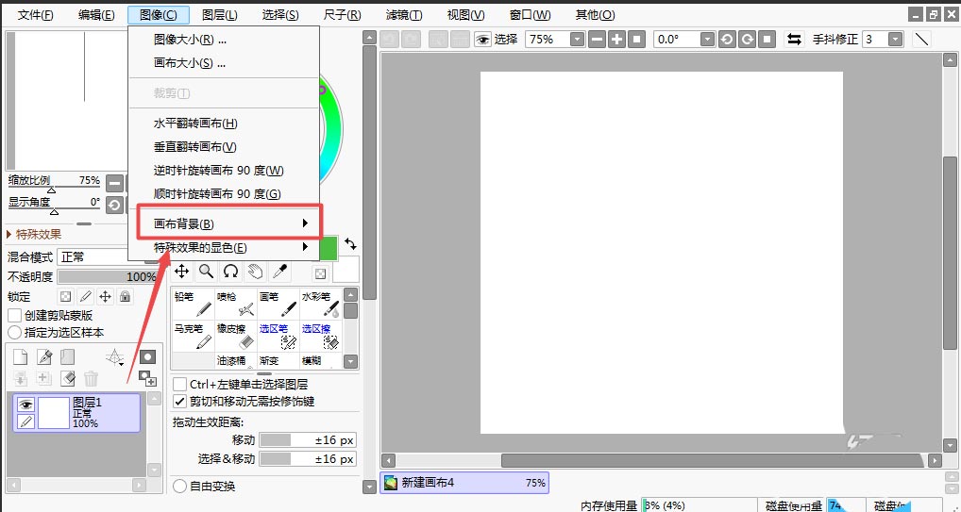Toggle lock transparency pixels checker icon
The height and width of the screenshot is (512, 961).
coord(65,296)
